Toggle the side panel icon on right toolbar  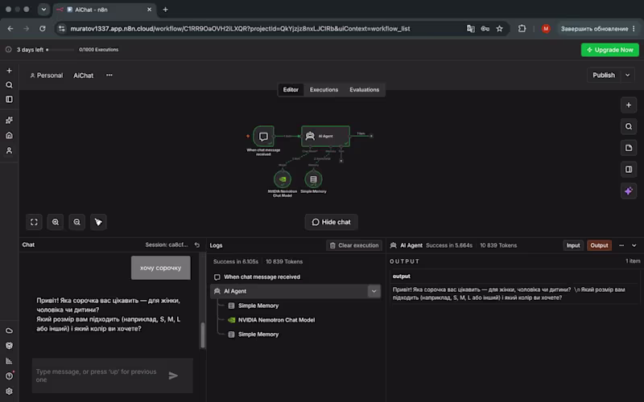click(x=629, y=169)
